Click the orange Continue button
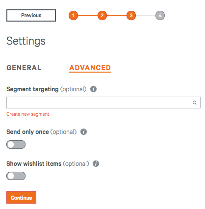 21,198
